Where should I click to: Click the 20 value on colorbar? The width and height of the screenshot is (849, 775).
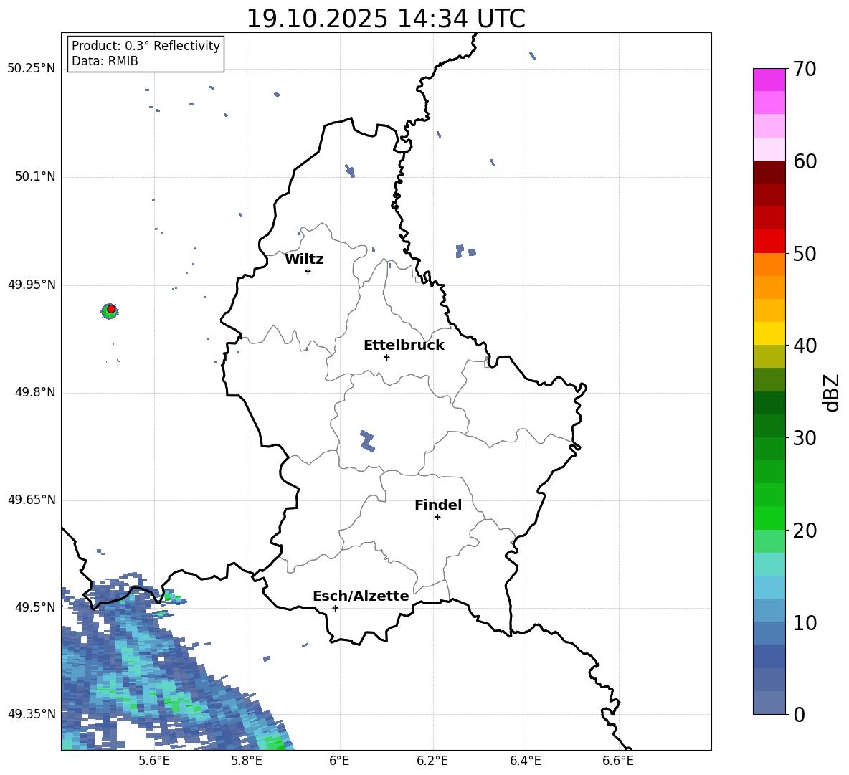pyautogui.click(x=805, y=531)
